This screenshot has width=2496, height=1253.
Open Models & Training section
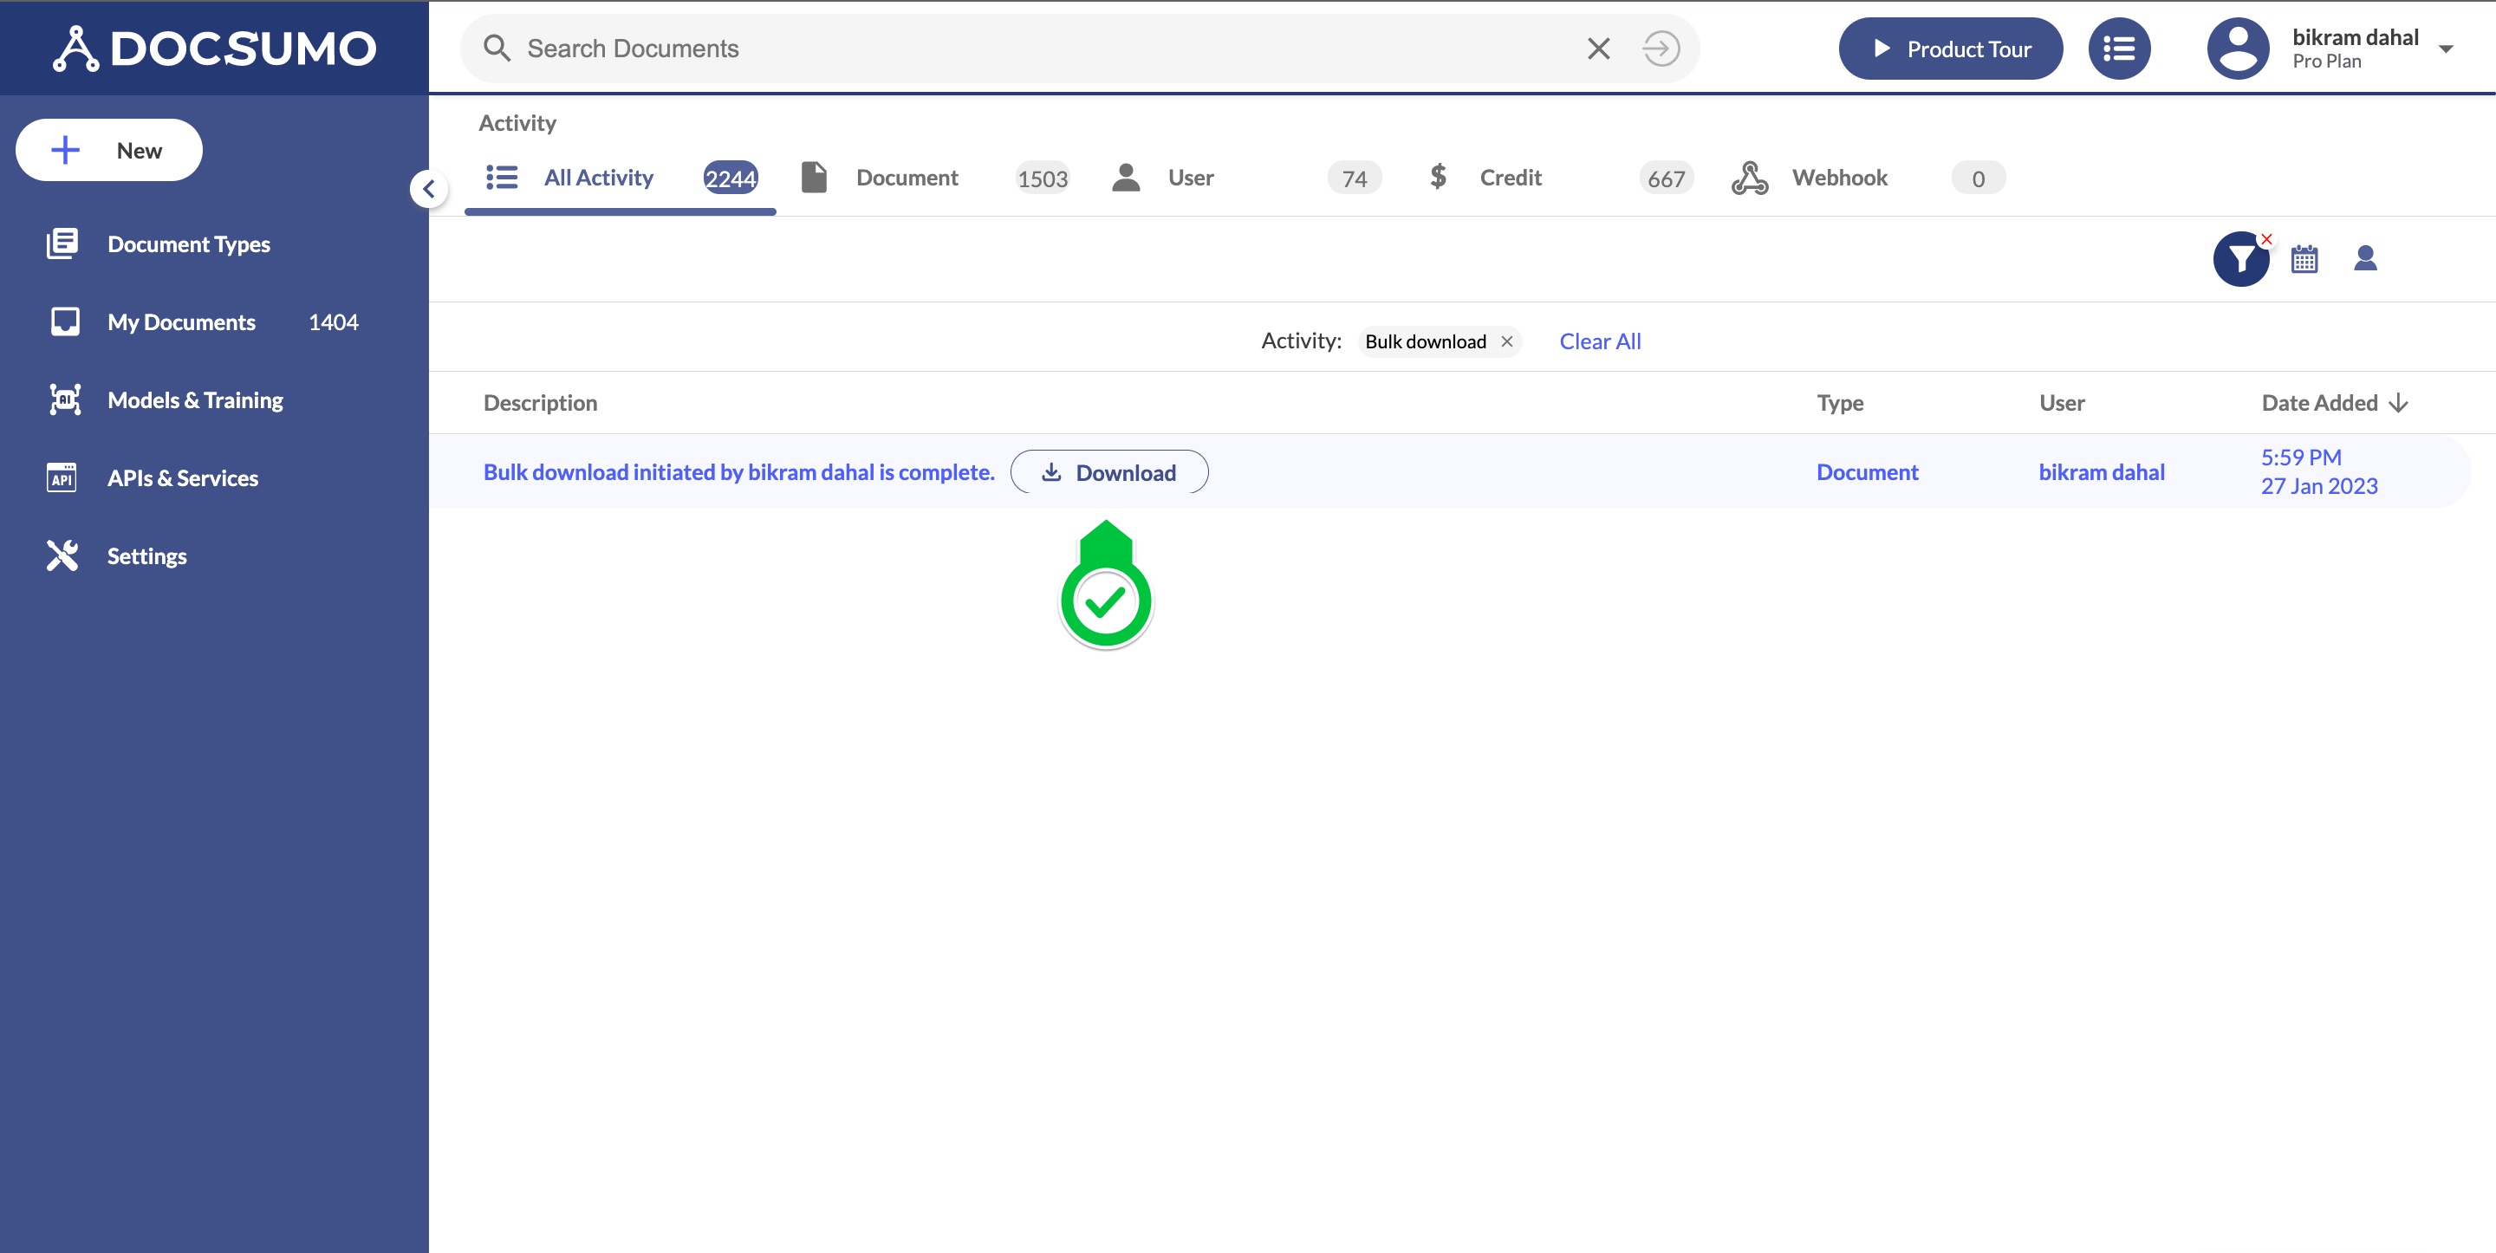pos(195,400)
